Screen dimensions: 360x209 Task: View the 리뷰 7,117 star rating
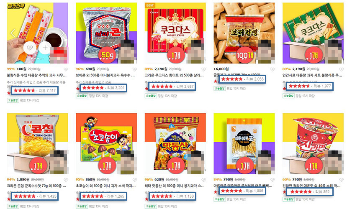[x=35, y=91]
